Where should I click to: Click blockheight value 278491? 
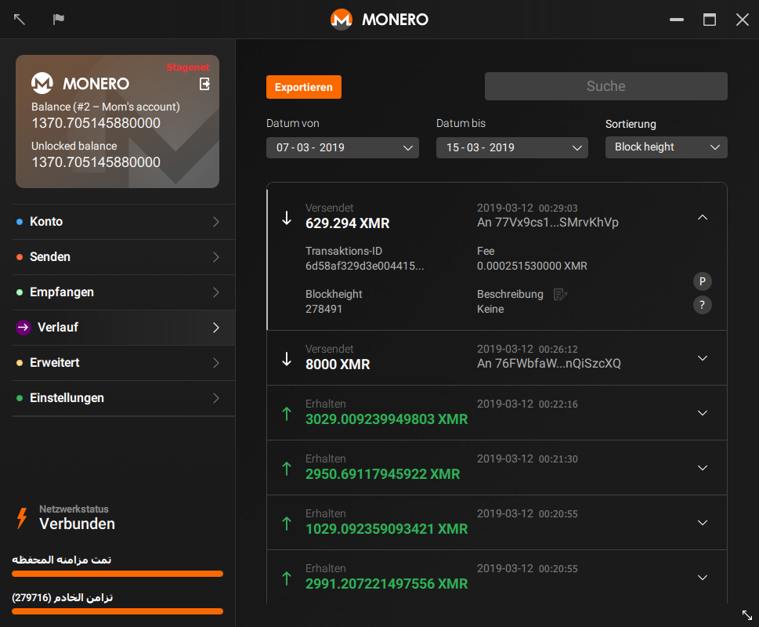[x=323, y=309]
